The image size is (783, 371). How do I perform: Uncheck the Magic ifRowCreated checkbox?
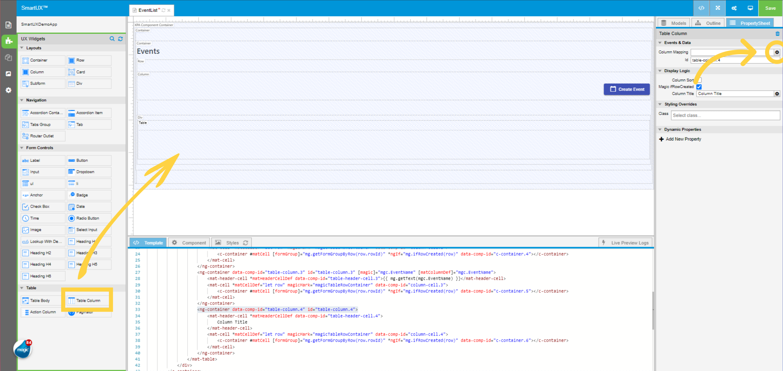(x=699, y=86)
